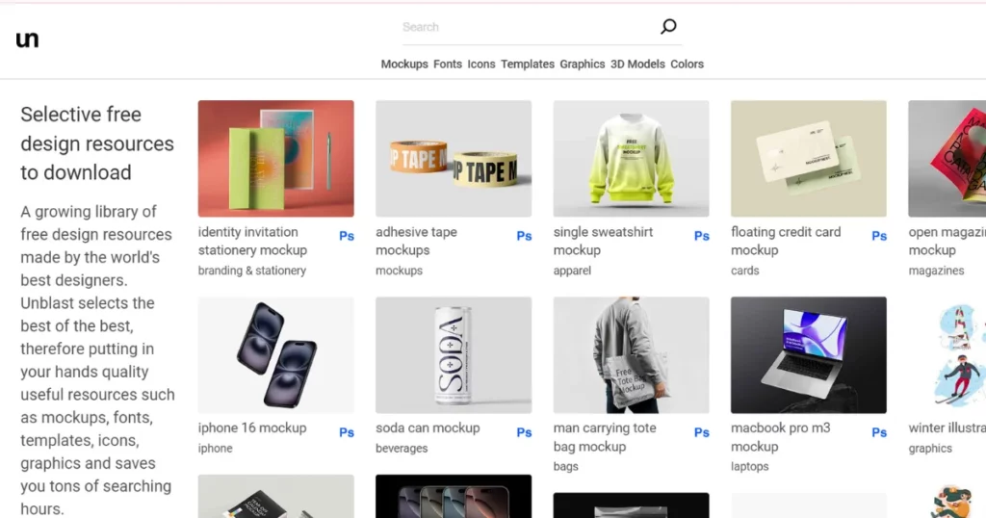Open the Icons menu item
This screenshot has width=986, height=518.
point(481,65)
